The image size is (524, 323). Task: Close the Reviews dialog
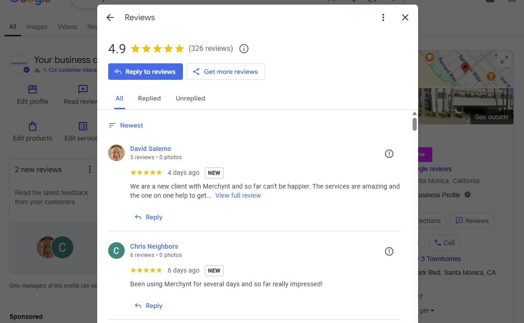point(405,17)
